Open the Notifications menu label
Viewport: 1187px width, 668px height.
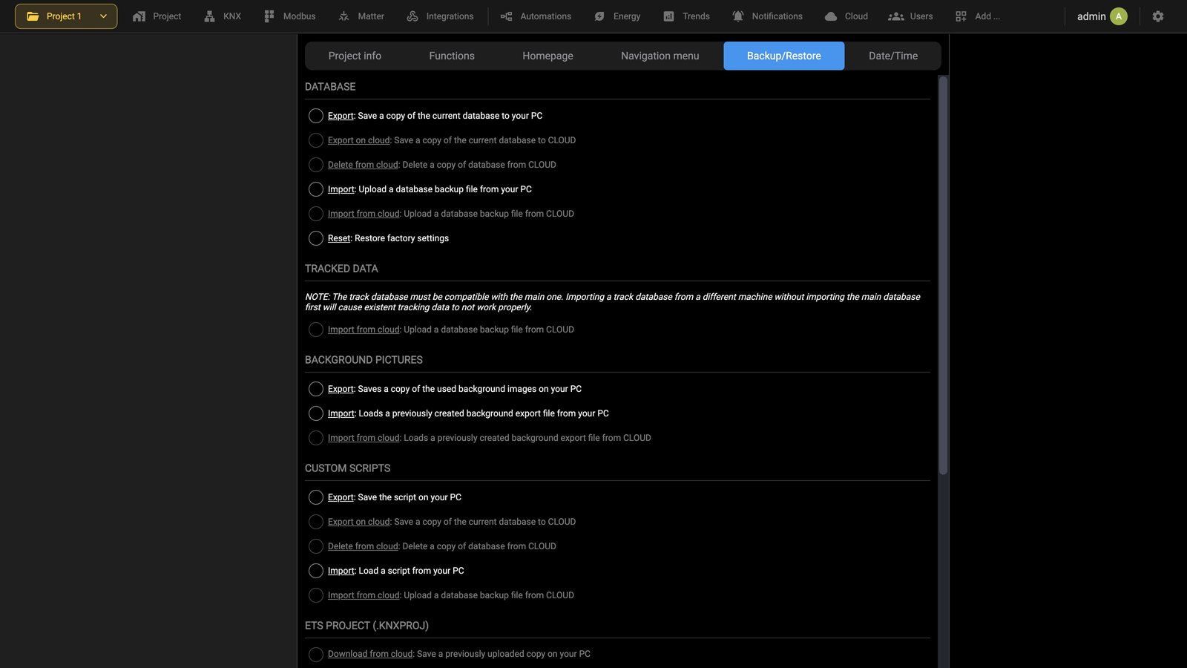pos(777,16)
